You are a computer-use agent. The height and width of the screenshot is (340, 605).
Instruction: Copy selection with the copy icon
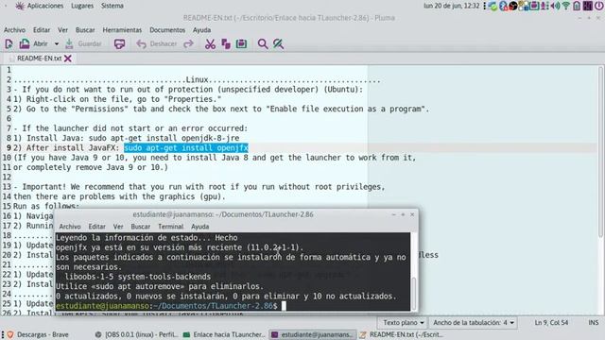(226, 44)
